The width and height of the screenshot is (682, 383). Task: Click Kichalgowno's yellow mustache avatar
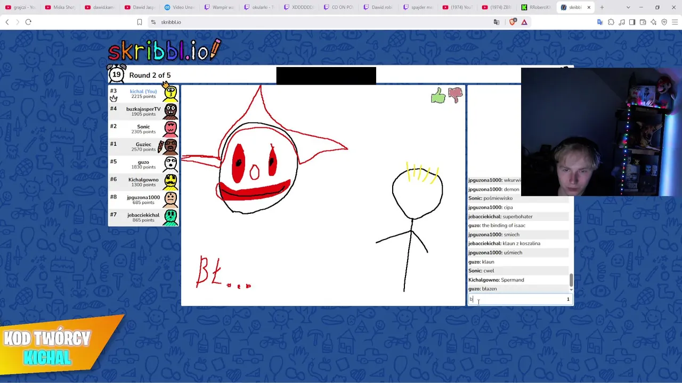[170, 182]
